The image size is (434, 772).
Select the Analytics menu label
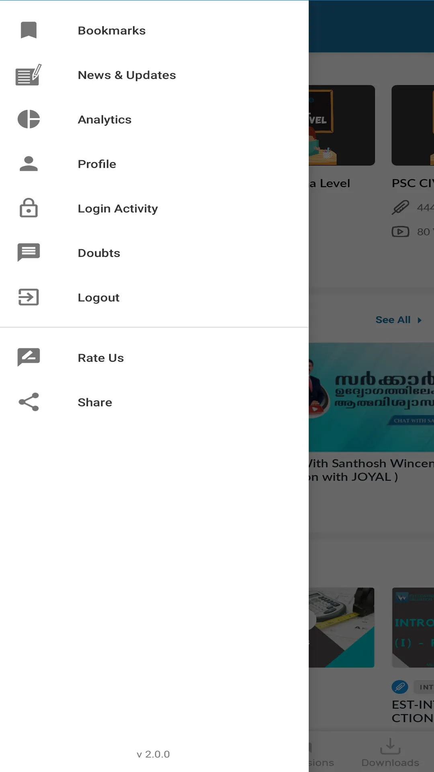[x=104, y=120]
